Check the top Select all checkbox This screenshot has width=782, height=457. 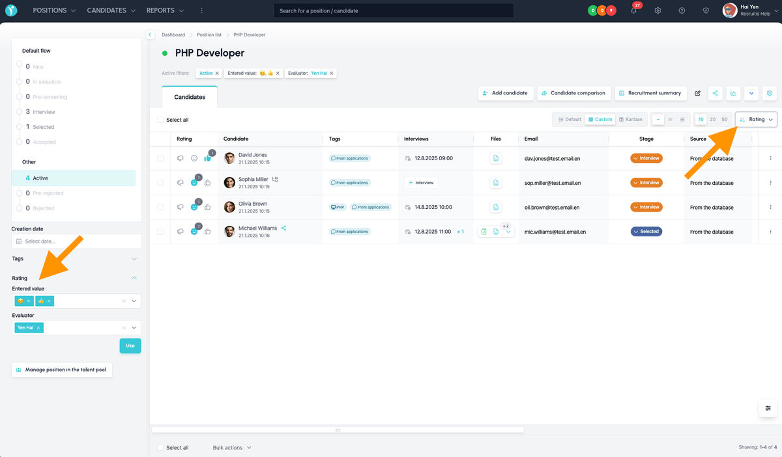coord(161,120)
